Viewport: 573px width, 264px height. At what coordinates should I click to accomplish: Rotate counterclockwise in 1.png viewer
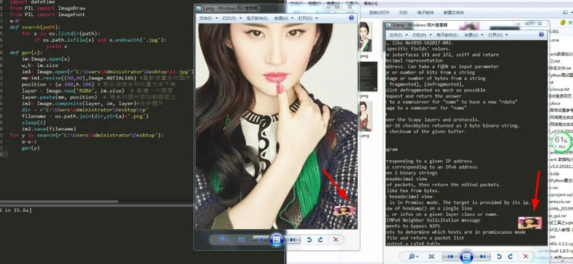pos(309,240)
